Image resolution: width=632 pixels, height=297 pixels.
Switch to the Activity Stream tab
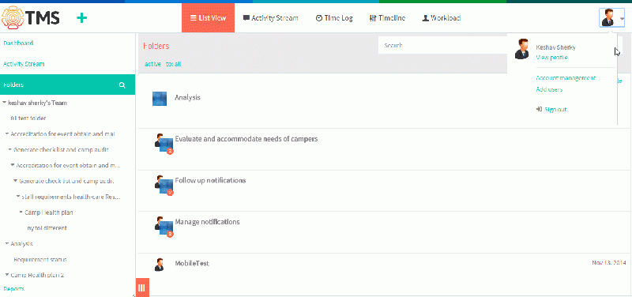pos(271,18)
